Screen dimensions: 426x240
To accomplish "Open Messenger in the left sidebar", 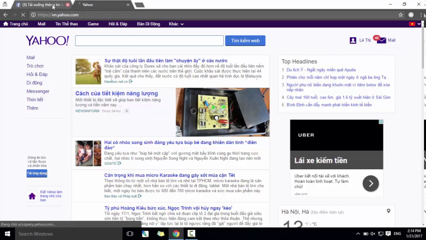I will pyautogui.click(x=38, y=91).
